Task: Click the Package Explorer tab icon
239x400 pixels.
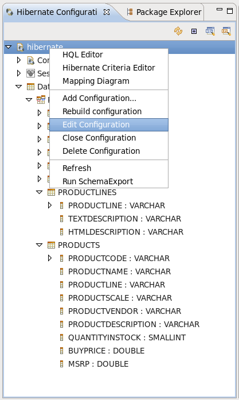Action: [130, 11]
